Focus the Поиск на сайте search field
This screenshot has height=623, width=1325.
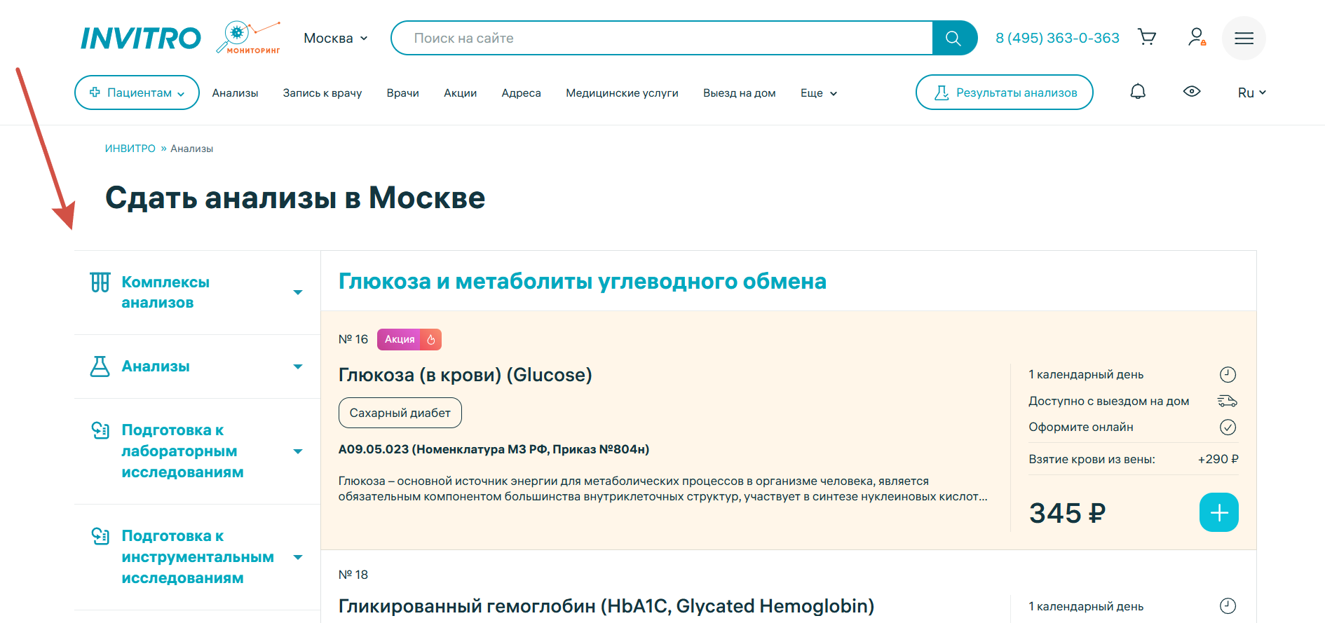(662, 38)
